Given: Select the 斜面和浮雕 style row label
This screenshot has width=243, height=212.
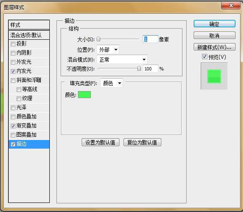Looking at the screenshot, I should 29,80.
